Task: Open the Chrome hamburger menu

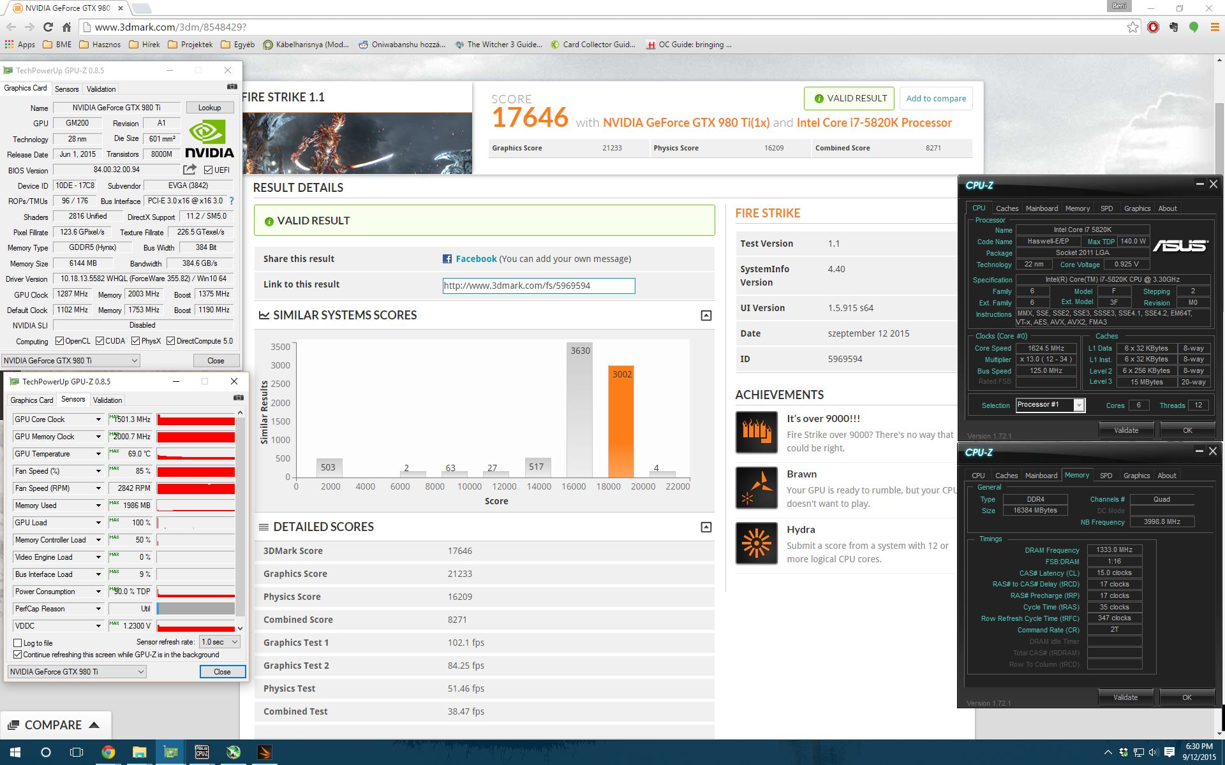Action: click(1214, 27)
